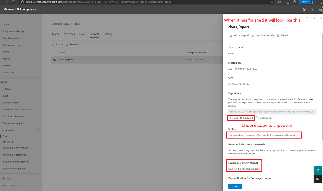Click Restart export

point(239,35)
